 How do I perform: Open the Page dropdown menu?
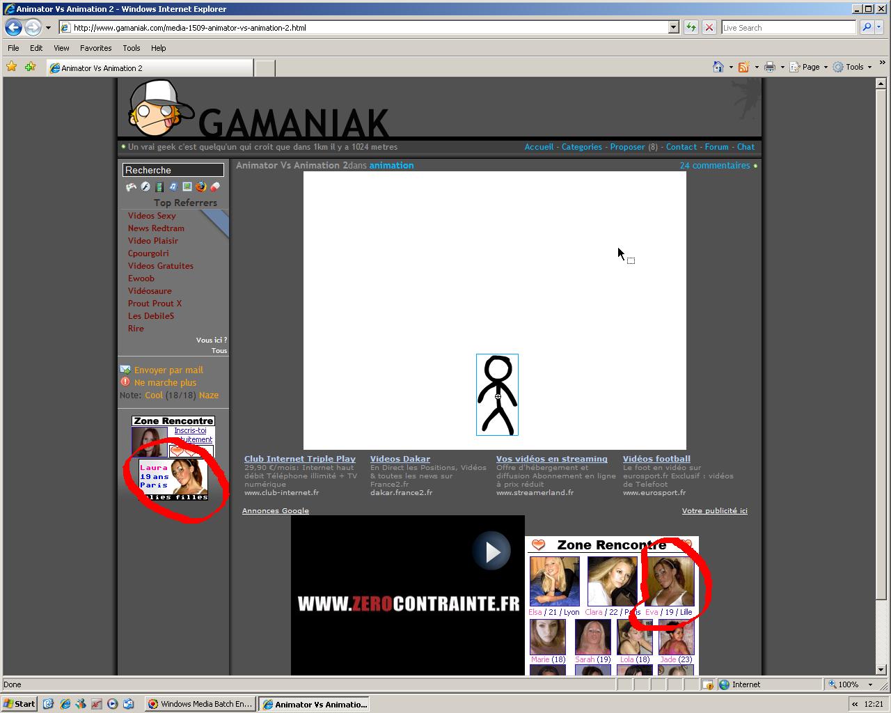[808, 67]
